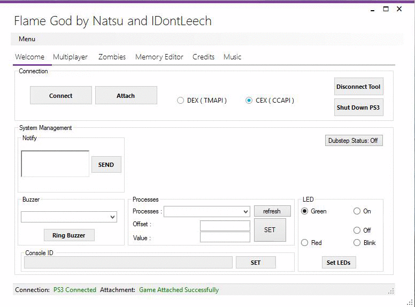This screenshot has height=307, width=415.
Task: Click the Ring Buzzer button
Action: tap(69, 235)
